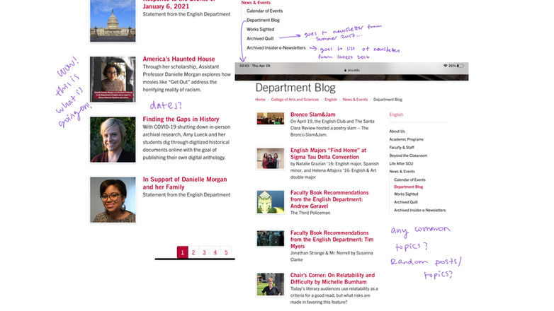Click the 02:03 clock in status bar
The image size is (554, 311).
click(244, 66)
